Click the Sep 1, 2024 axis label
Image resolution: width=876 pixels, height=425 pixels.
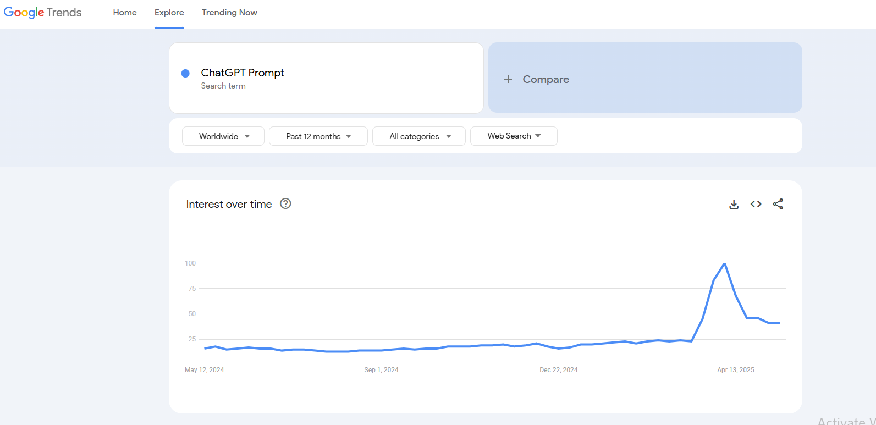(x=381, y=370)
